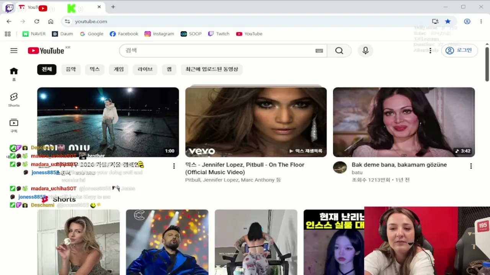Screen dimensions: 490x275
Task: Open the Twitch bookmark
Action: [219, 34]
